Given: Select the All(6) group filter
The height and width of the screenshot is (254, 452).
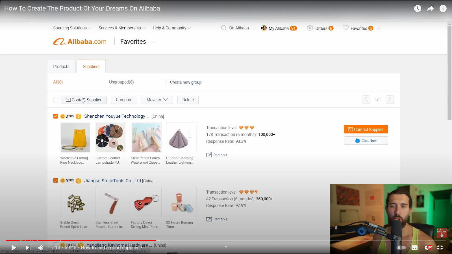Looking at the screenshot, I should (x=58, y=82).
